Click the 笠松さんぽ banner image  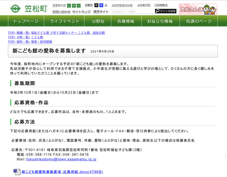[198, 9]
